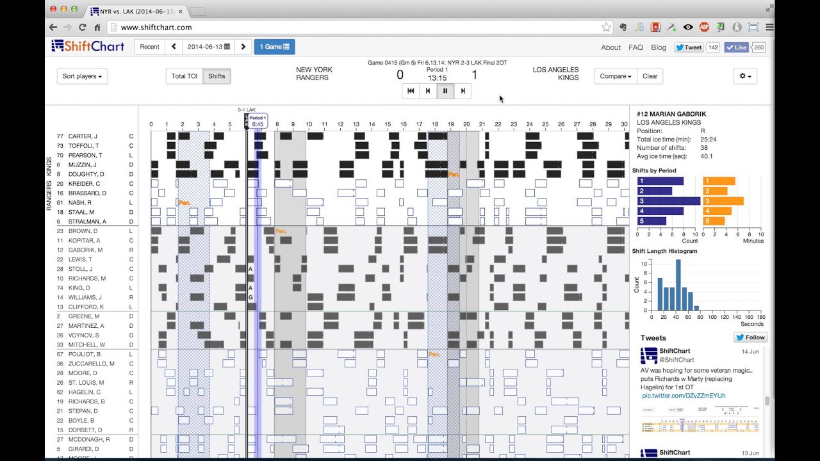Click the Pen. label in Nash row
The width and height of the screenshot is (820, 461).
tap(184, 202)
